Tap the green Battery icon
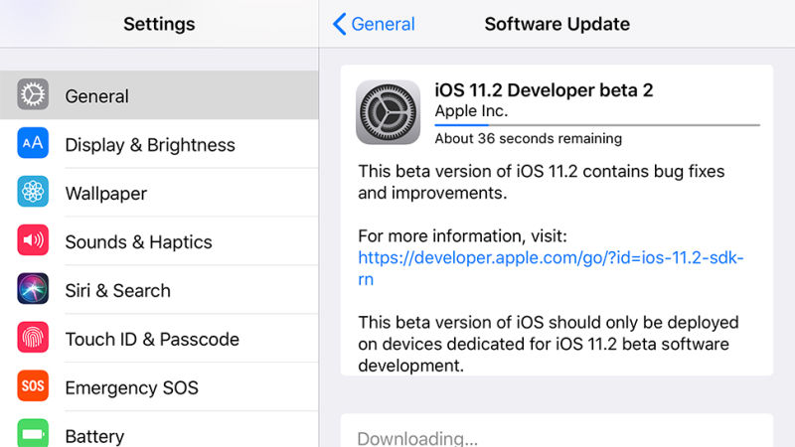Screen dimensions: 795x447 pos(33,433)
